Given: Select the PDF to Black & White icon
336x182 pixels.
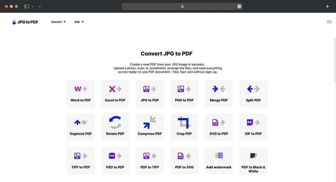Looking at the screenshot, I should click(253, 156).
